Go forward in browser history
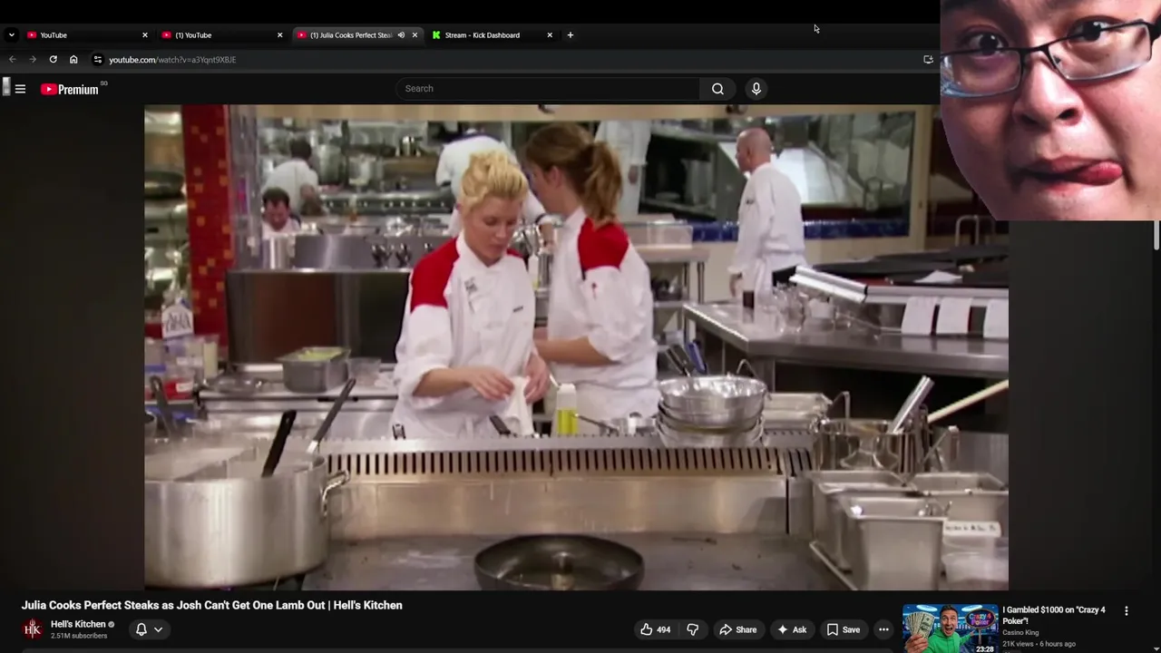The width and height of the screenshot is (1161, 653). (33, 59)
